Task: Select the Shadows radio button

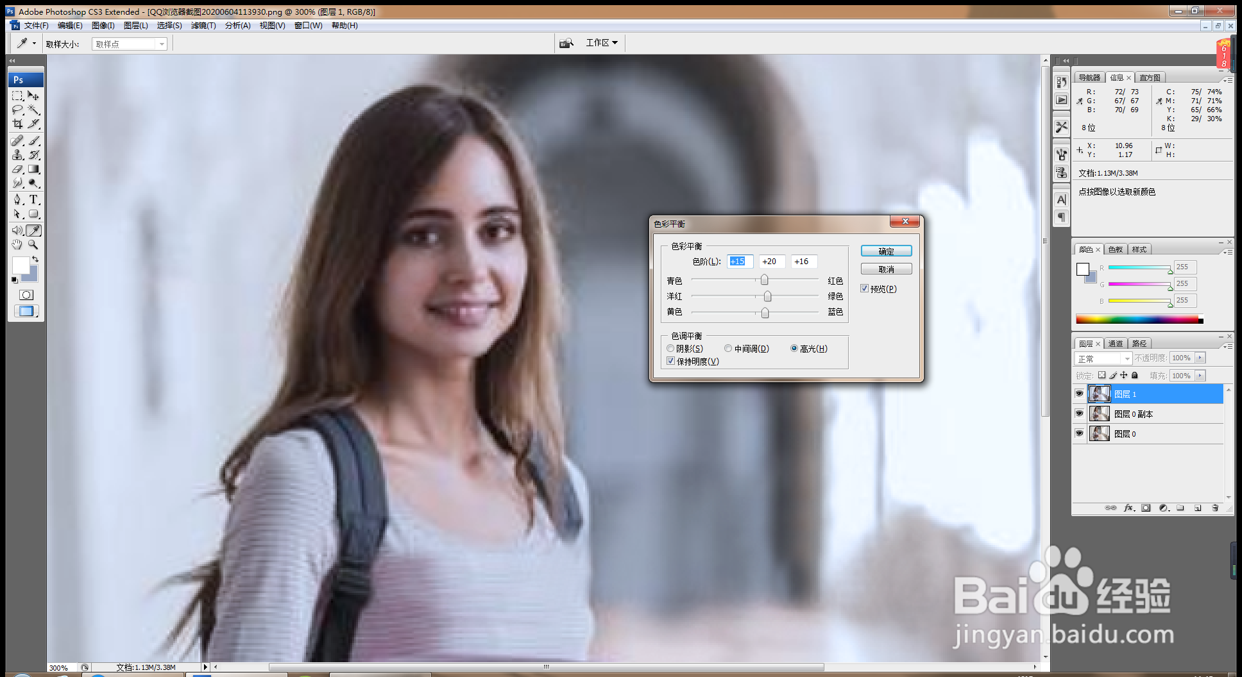Action: tap(670, 349)
